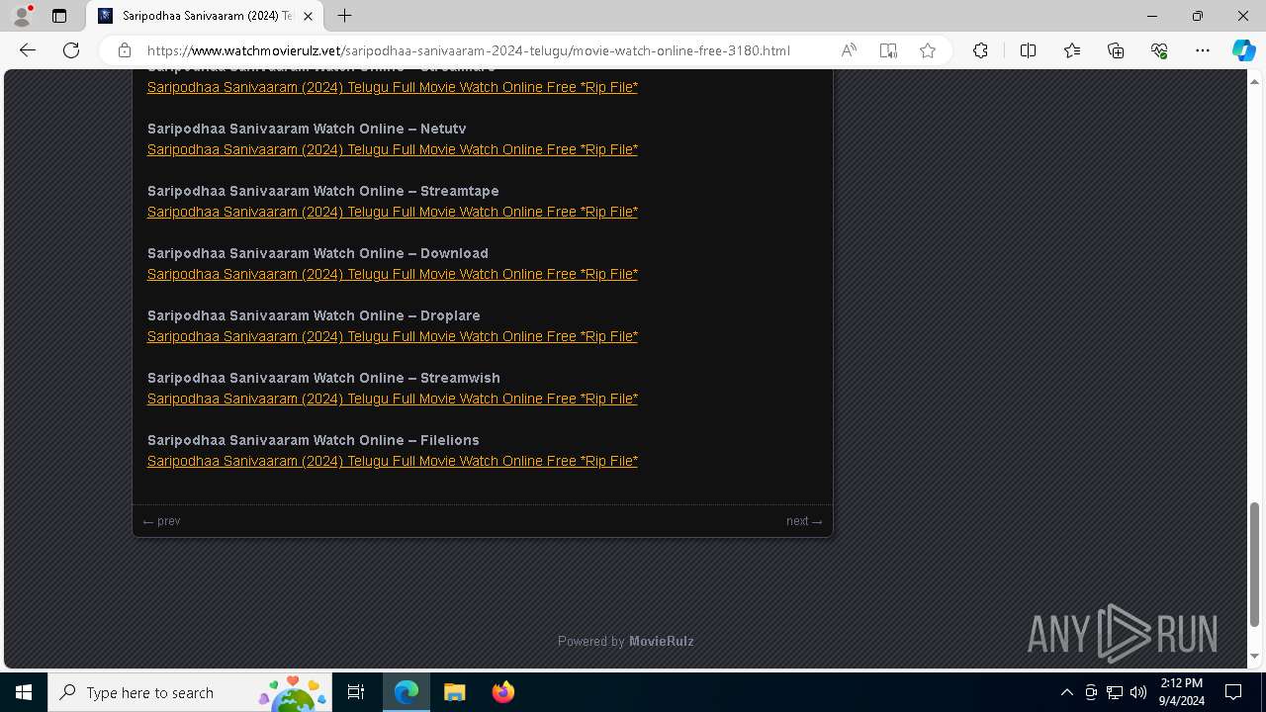Viewport: 1266px width, 712px height.
Task: Toggle split screen view
Action: [1028, 50]
